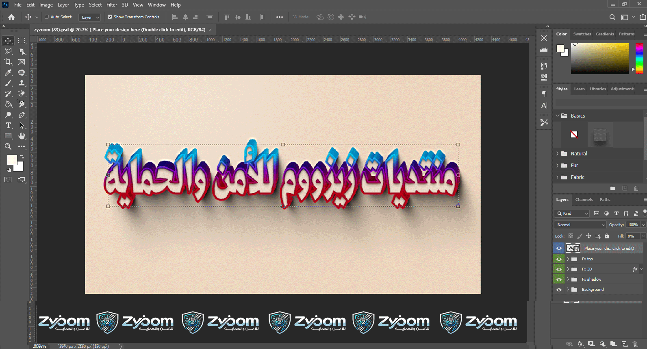Create a new style group folder
The image size is (647, 349).
(x=613, y=188)
